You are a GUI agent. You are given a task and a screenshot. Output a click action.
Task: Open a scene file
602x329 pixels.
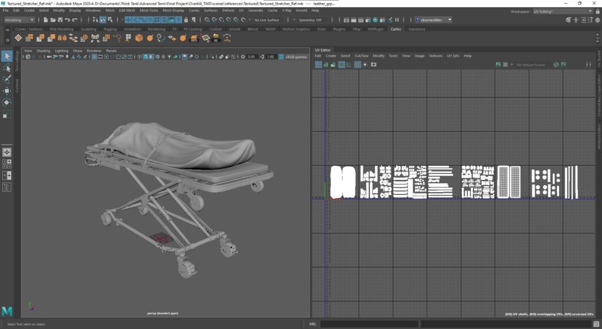(53, 20)
